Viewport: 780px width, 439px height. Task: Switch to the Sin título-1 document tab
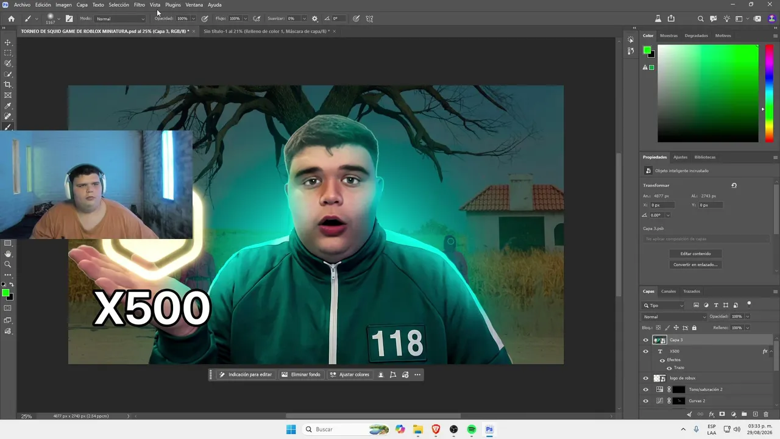tap(266, 31)
